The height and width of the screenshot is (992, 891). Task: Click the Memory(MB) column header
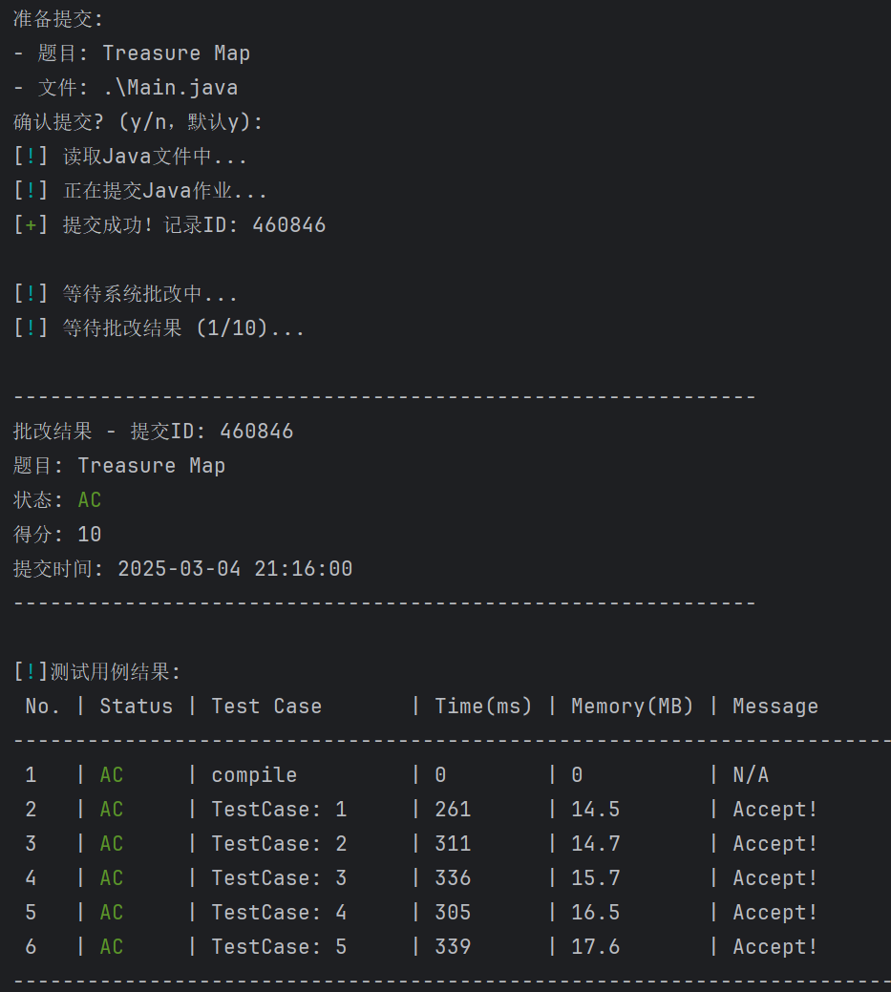pyautogui.click(x=632, y=707)
